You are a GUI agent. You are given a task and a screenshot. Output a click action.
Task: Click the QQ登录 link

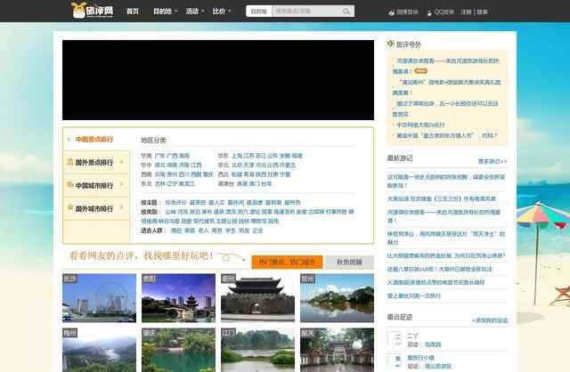[444, 12]
